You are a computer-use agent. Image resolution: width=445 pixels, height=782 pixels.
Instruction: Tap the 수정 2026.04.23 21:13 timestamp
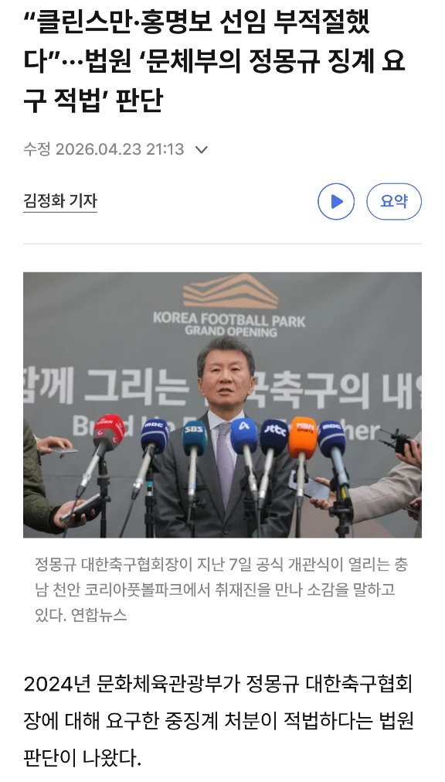coord(104,149)
